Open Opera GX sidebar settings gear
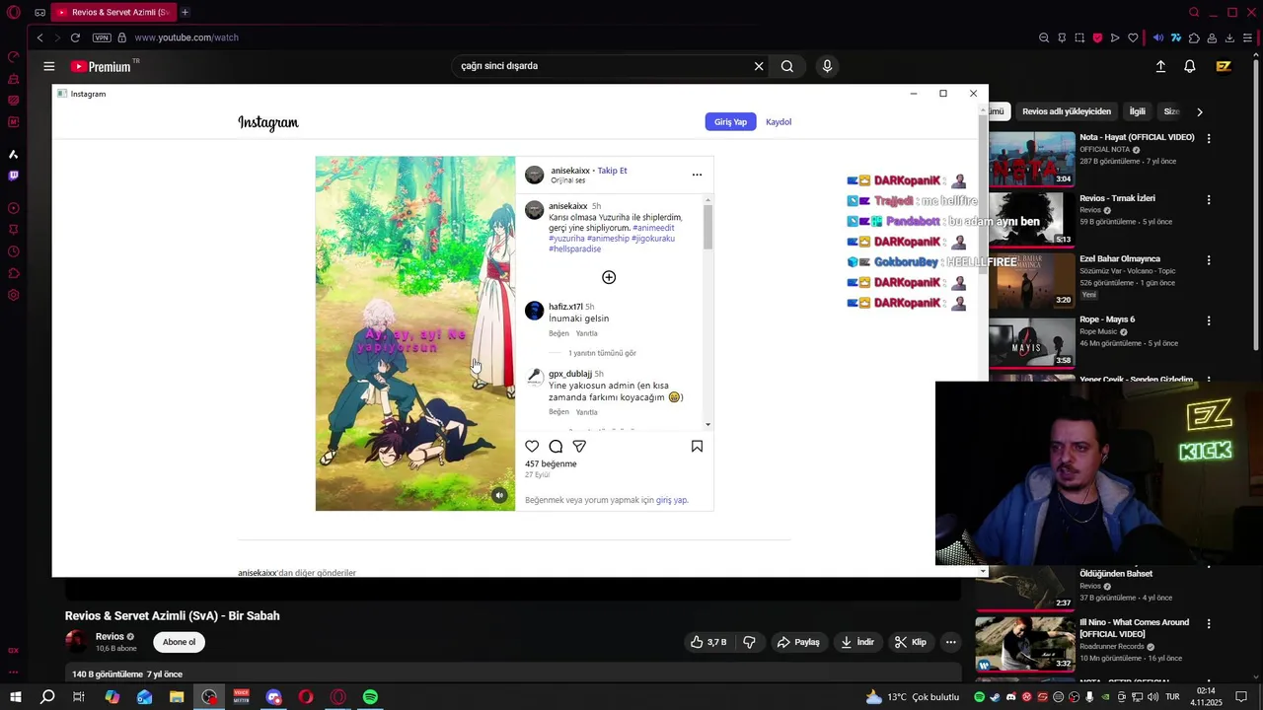1263x710 pixels. pyautogui.click(x=13, y=295)
